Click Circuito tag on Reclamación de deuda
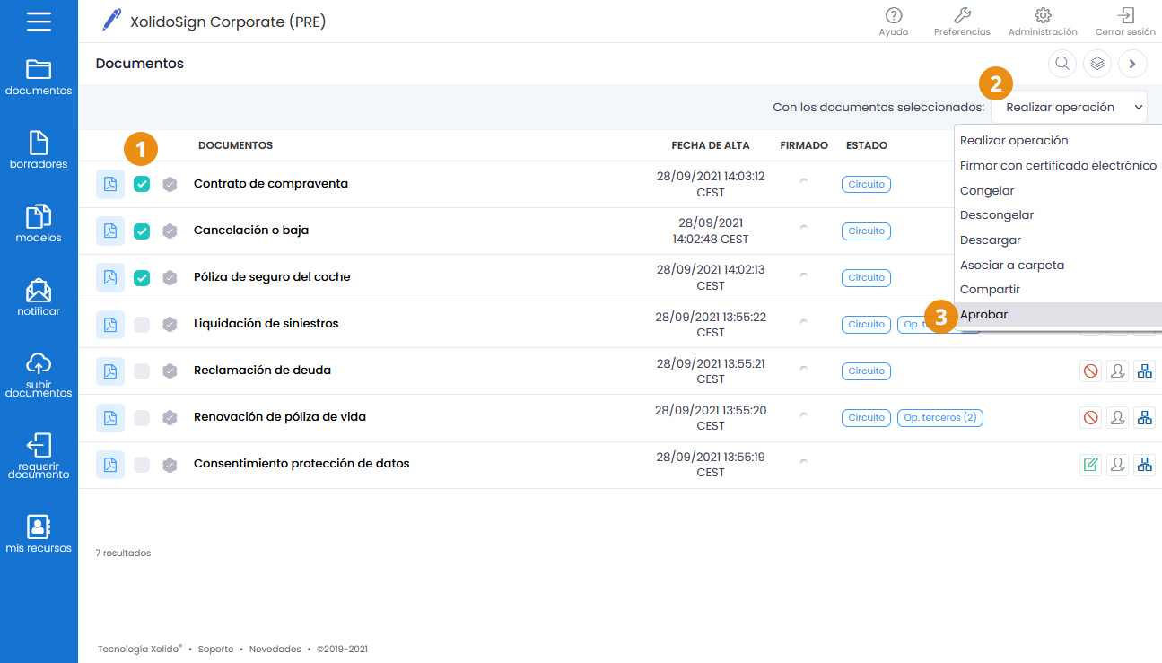1162x663 pixels. click(866, 371)
